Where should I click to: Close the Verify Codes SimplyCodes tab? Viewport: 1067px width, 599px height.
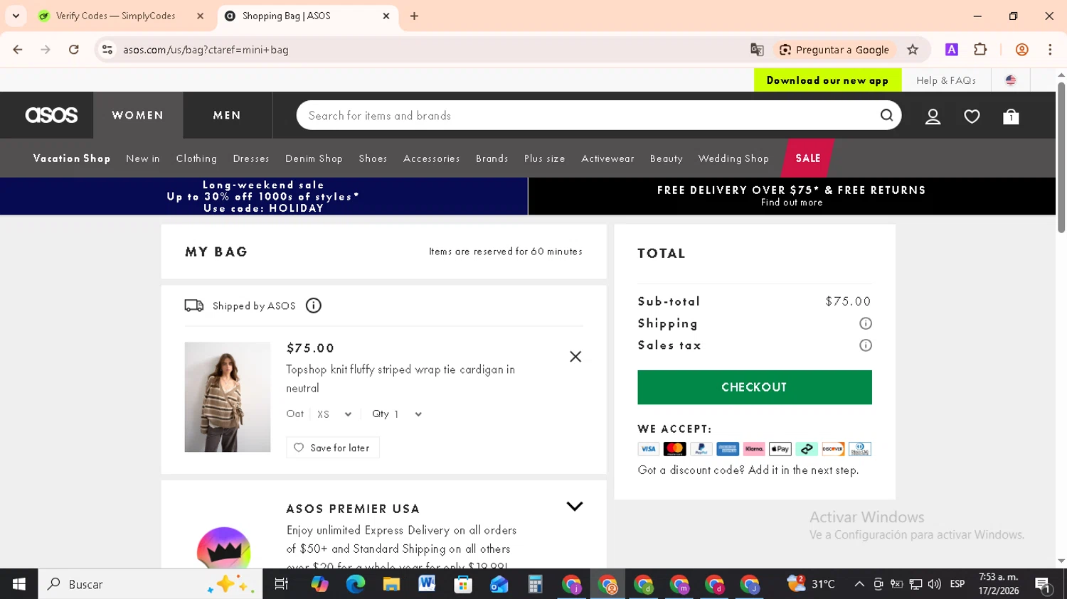tap(200, 16)
